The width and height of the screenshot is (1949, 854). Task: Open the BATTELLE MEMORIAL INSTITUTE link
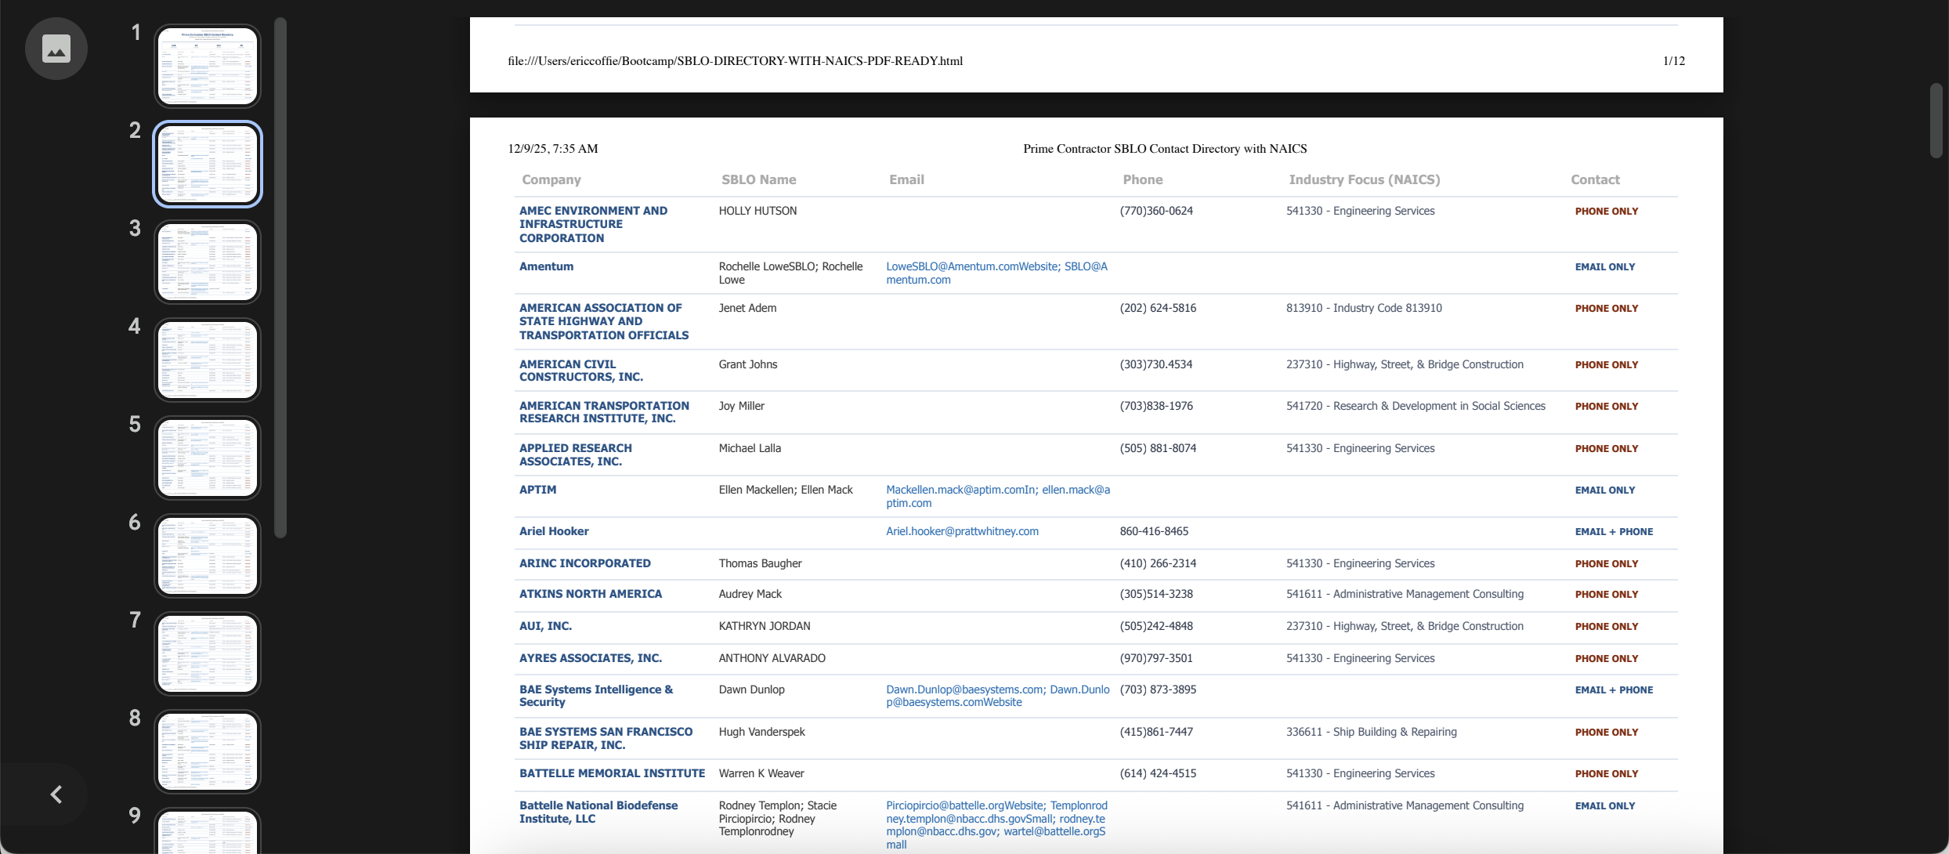click(x=612, y=773)
